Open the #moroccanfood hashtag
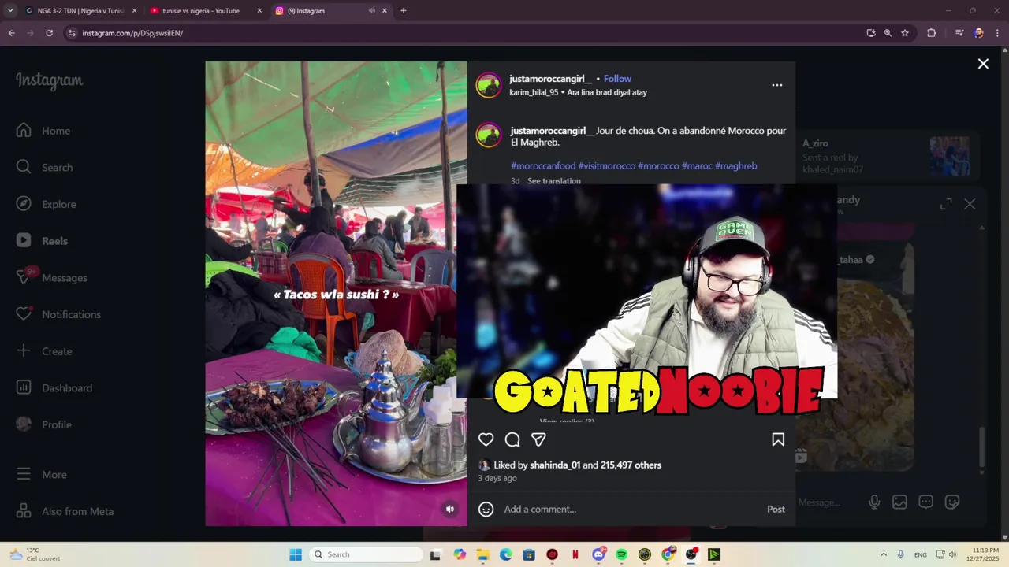 (543, 166)
